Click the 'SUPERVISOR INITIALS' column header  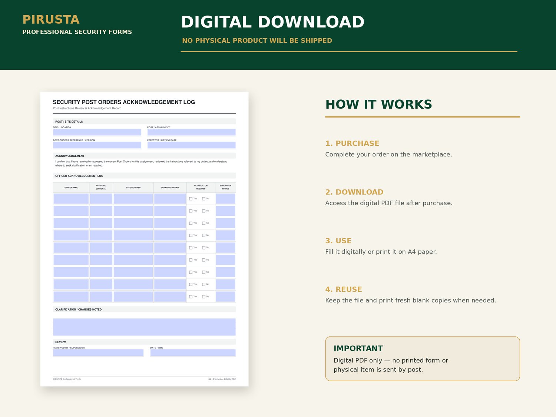[225, 187]
